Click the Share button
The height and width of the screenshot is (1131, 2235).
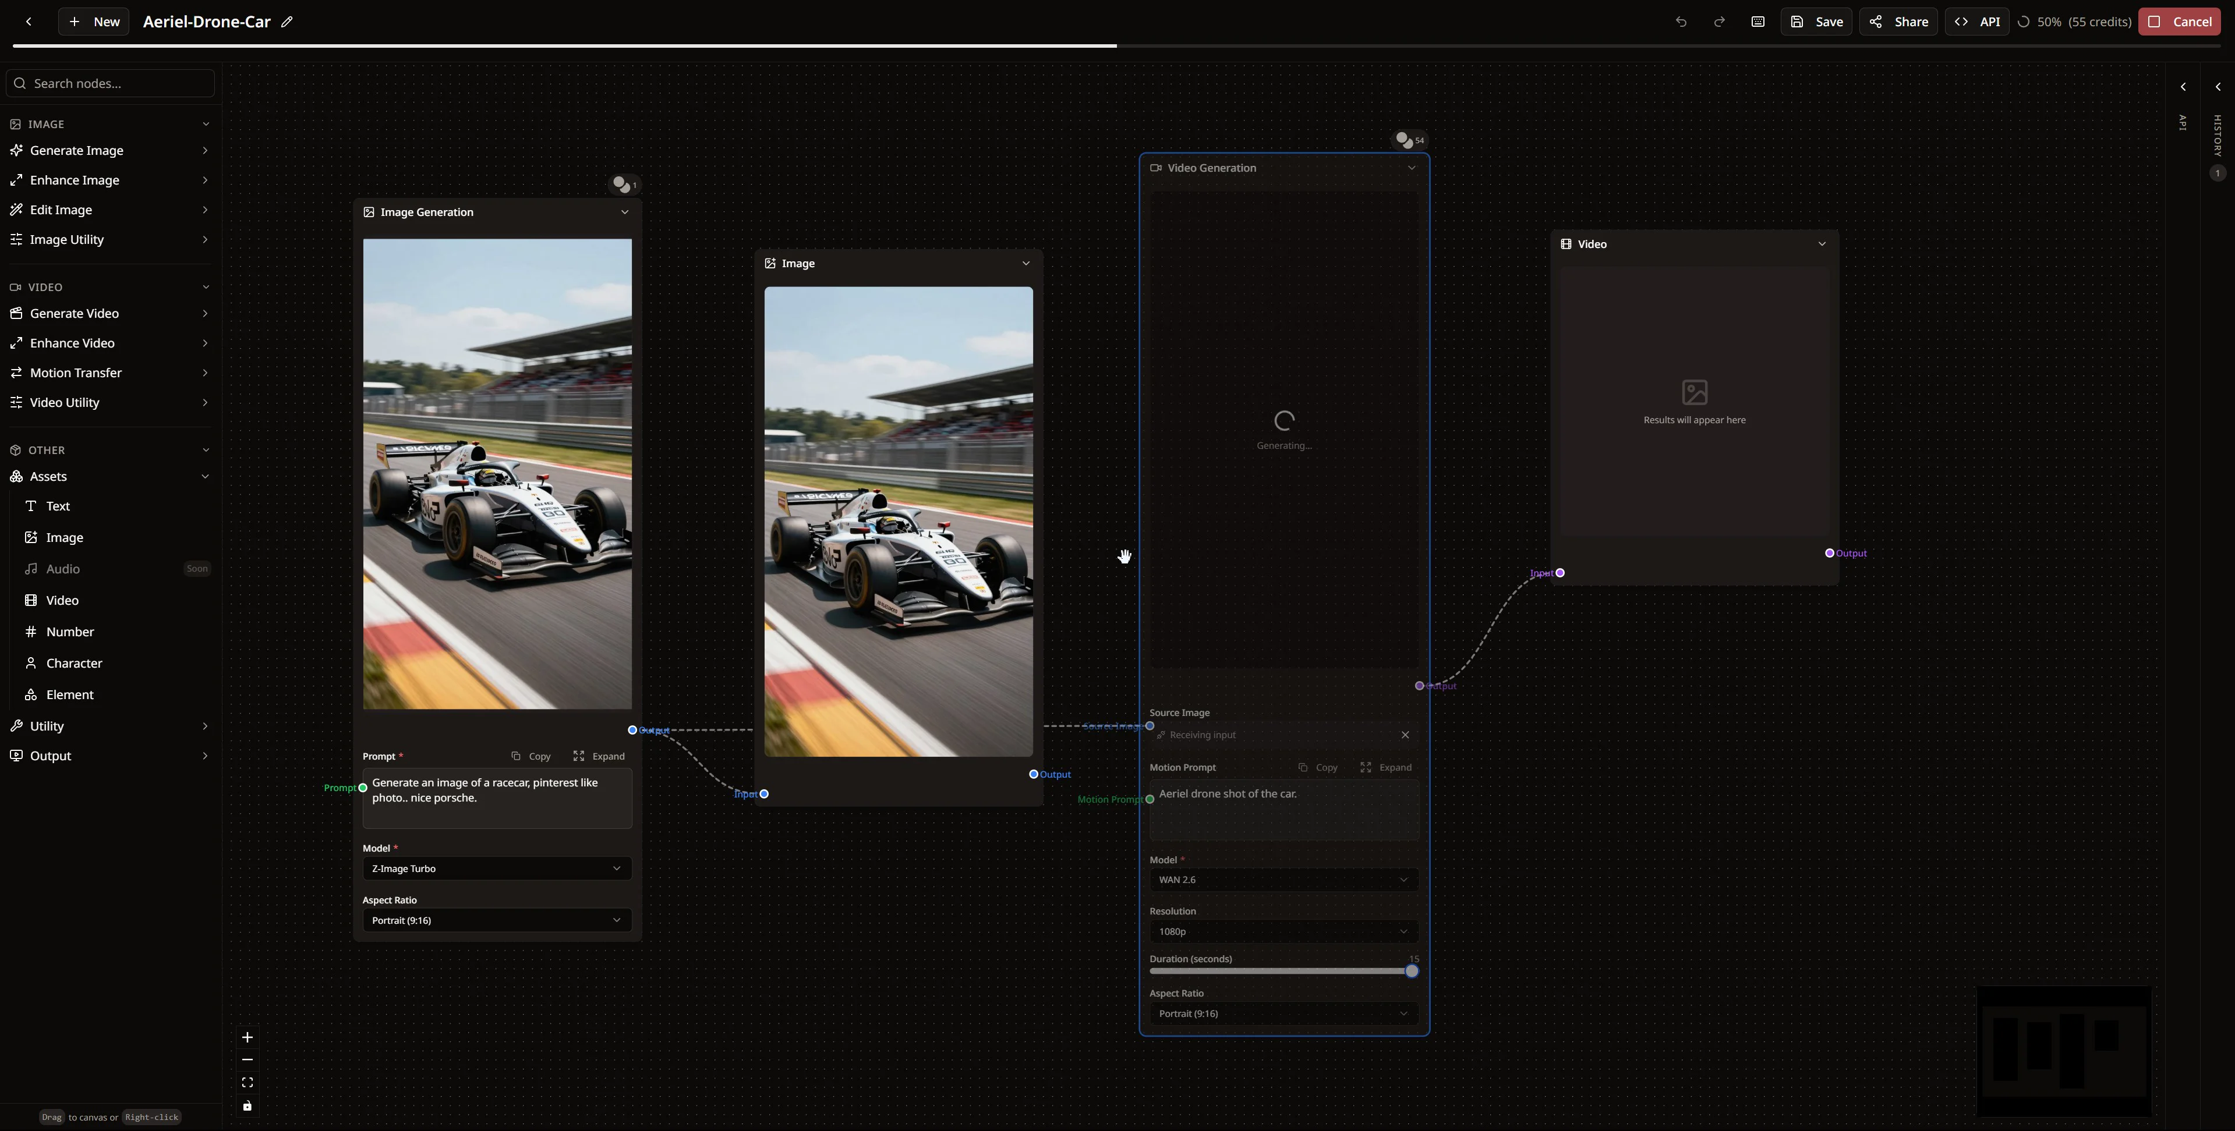click(1898, 21)
